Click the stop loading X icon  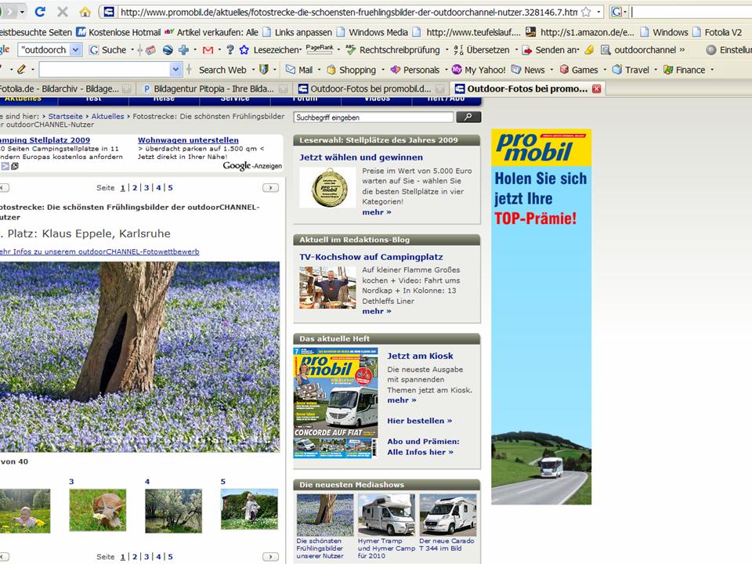62,13
